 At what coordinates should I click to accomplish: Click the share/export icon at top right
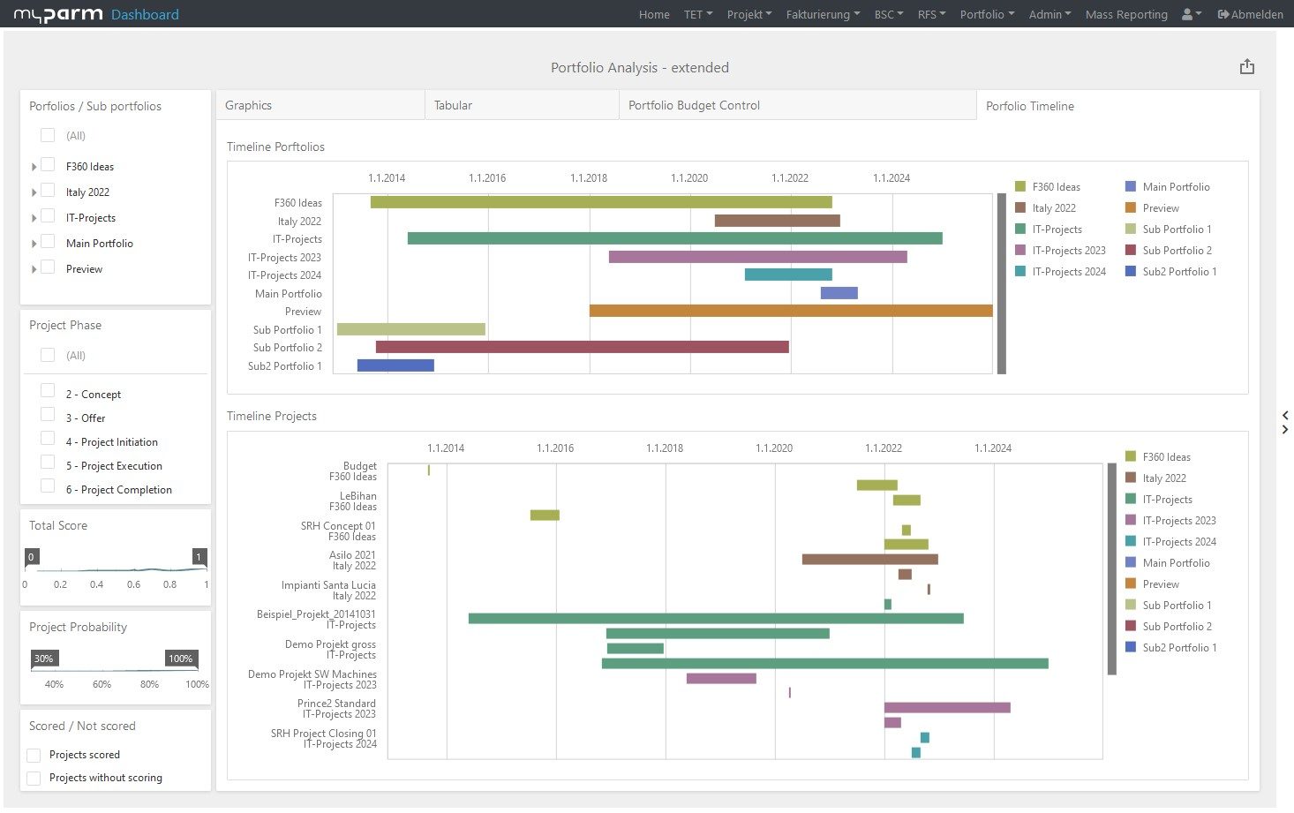(x=1246, y=67)
